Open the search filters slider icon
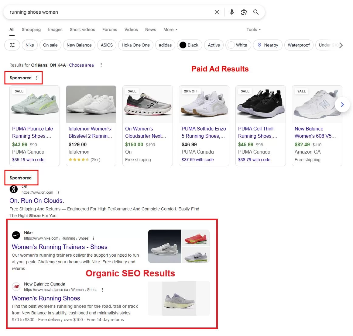Image resolution: width=353 pixels, height=336 pixels. coord(12,45)
